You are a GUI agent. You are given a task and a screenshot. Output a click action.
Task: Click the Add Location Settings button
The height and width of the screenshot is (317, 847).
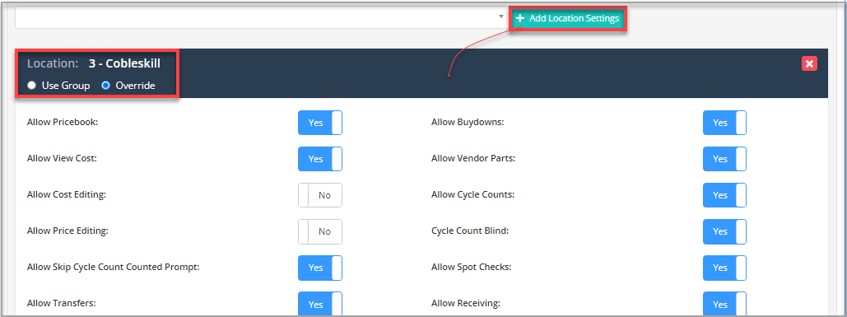click(x=568, y=18)
